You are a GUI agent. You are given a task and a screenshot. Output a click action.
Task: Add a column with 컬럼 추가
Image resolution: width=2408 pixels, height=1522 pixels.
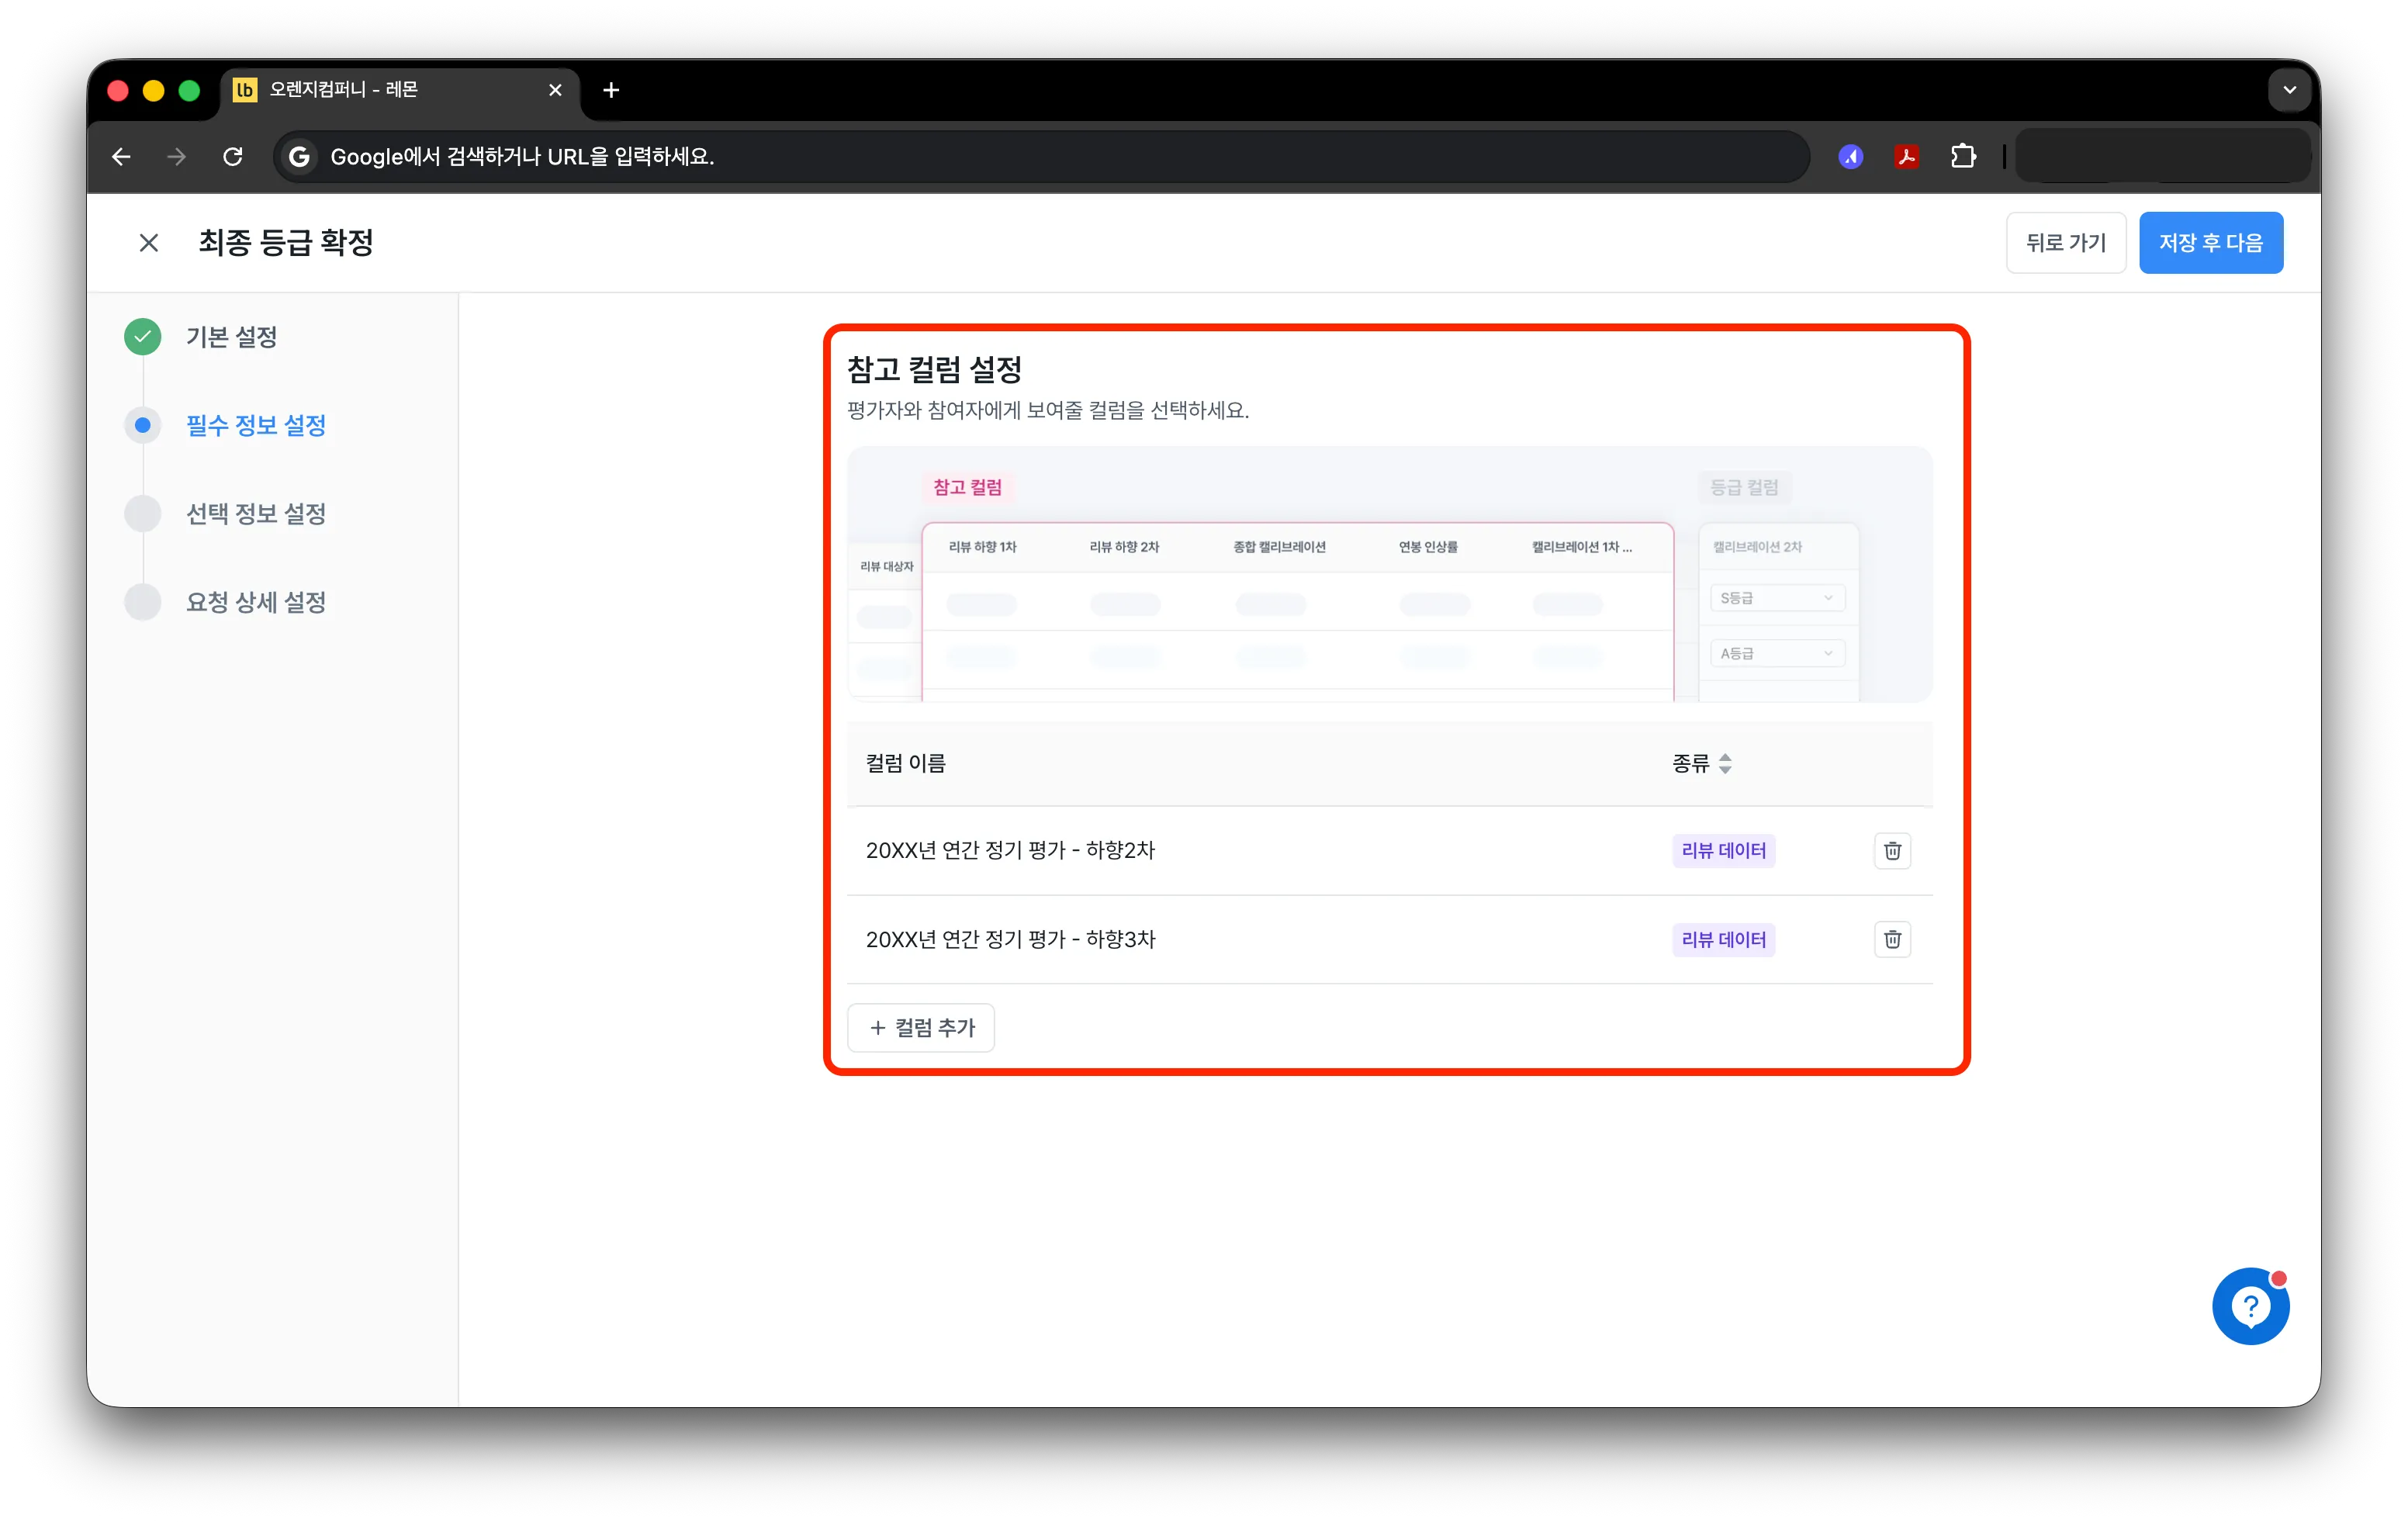click(920, 1027)
